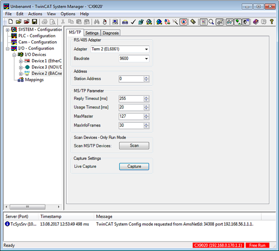The image size is (279, 251).
Task: Check configuration with the checkmark icon
Action: [x=133, y=22]
